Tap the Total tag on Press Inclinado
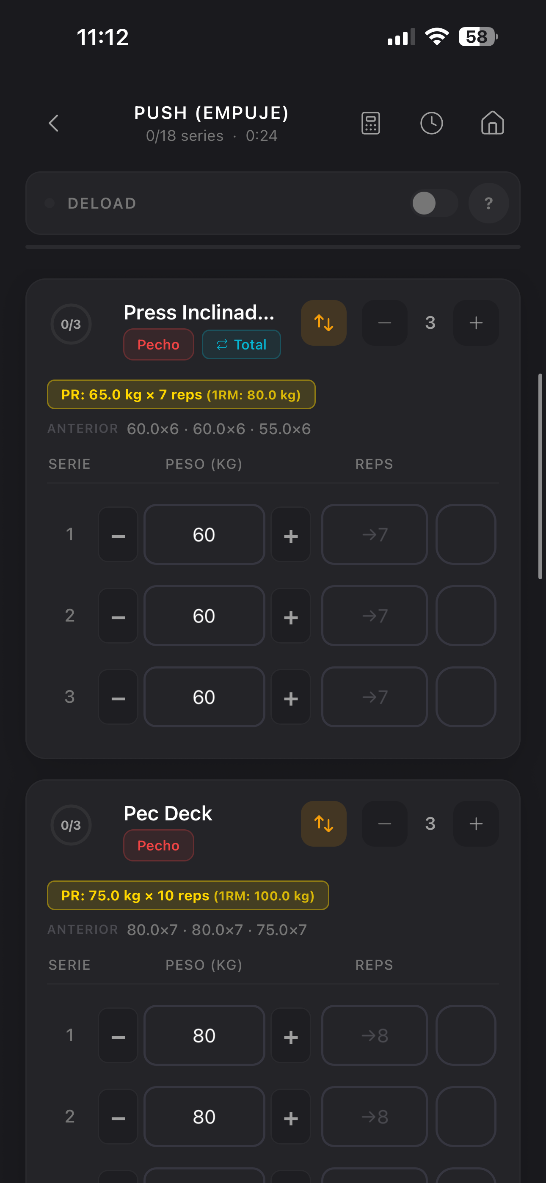Viewport: 546px width, 1183px height. point(241,344)
